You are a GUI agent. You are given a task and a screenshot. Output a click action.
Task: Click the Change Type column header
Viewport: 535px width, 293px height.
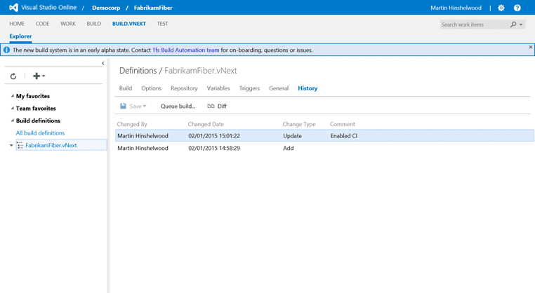[x=299, y=124]
